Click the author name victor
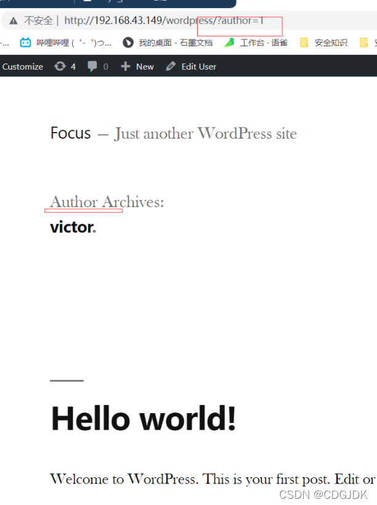 coord(73,227)
